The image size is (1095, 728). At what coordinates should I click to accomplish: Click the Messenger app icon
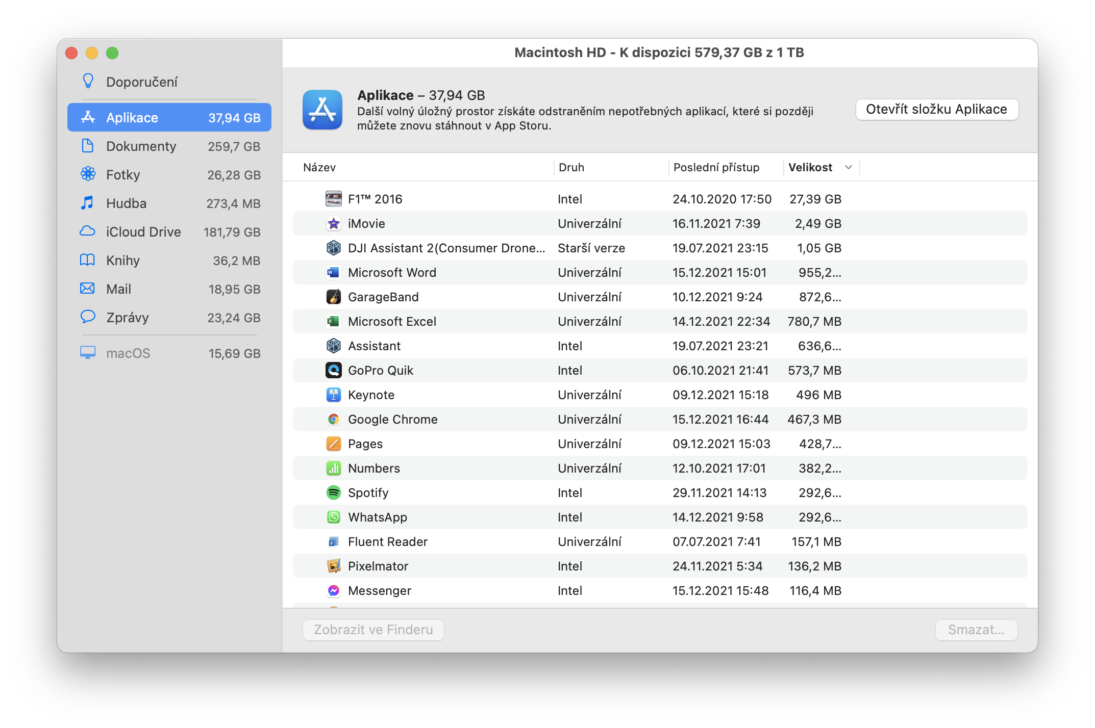[x=333, y=590]
